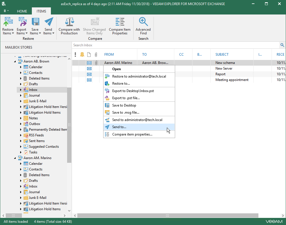
Task: Select Sent Items folder under Aaron AB. Brown
Action: (37, 141)
